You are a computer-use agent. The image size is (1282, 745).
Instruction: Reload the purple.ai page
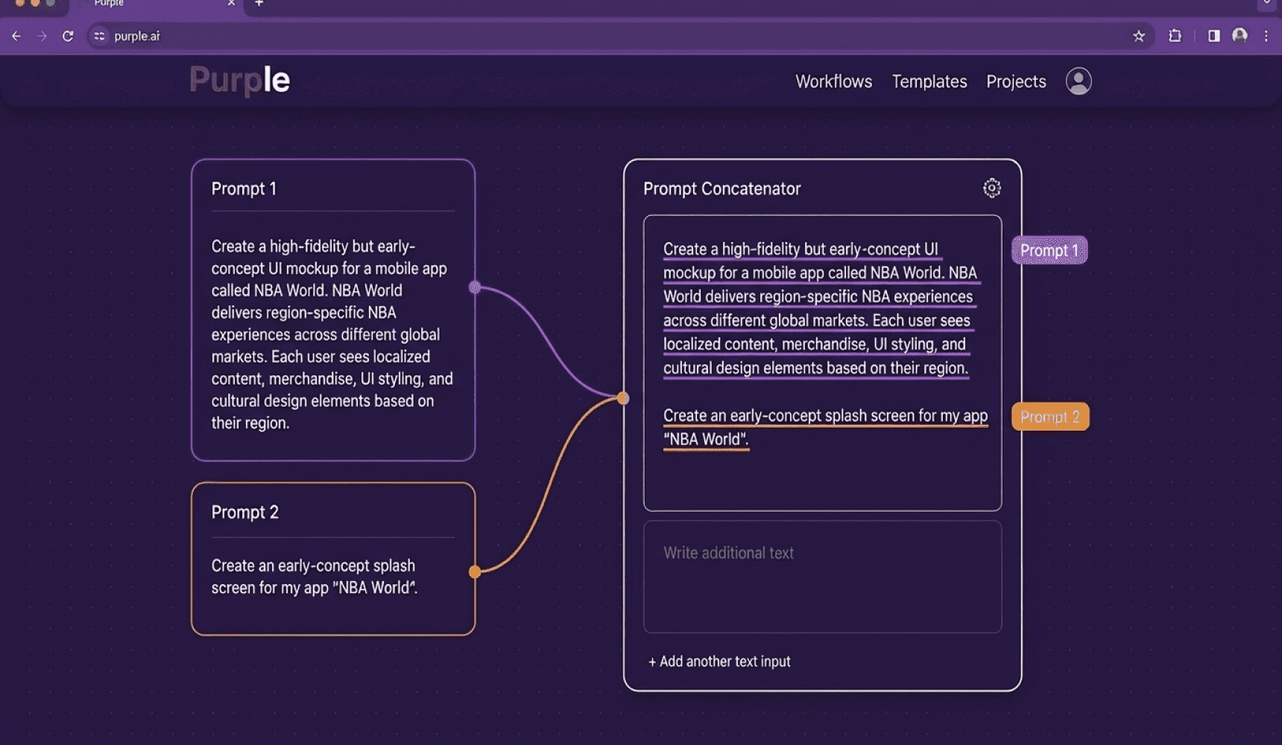(68, 36)
